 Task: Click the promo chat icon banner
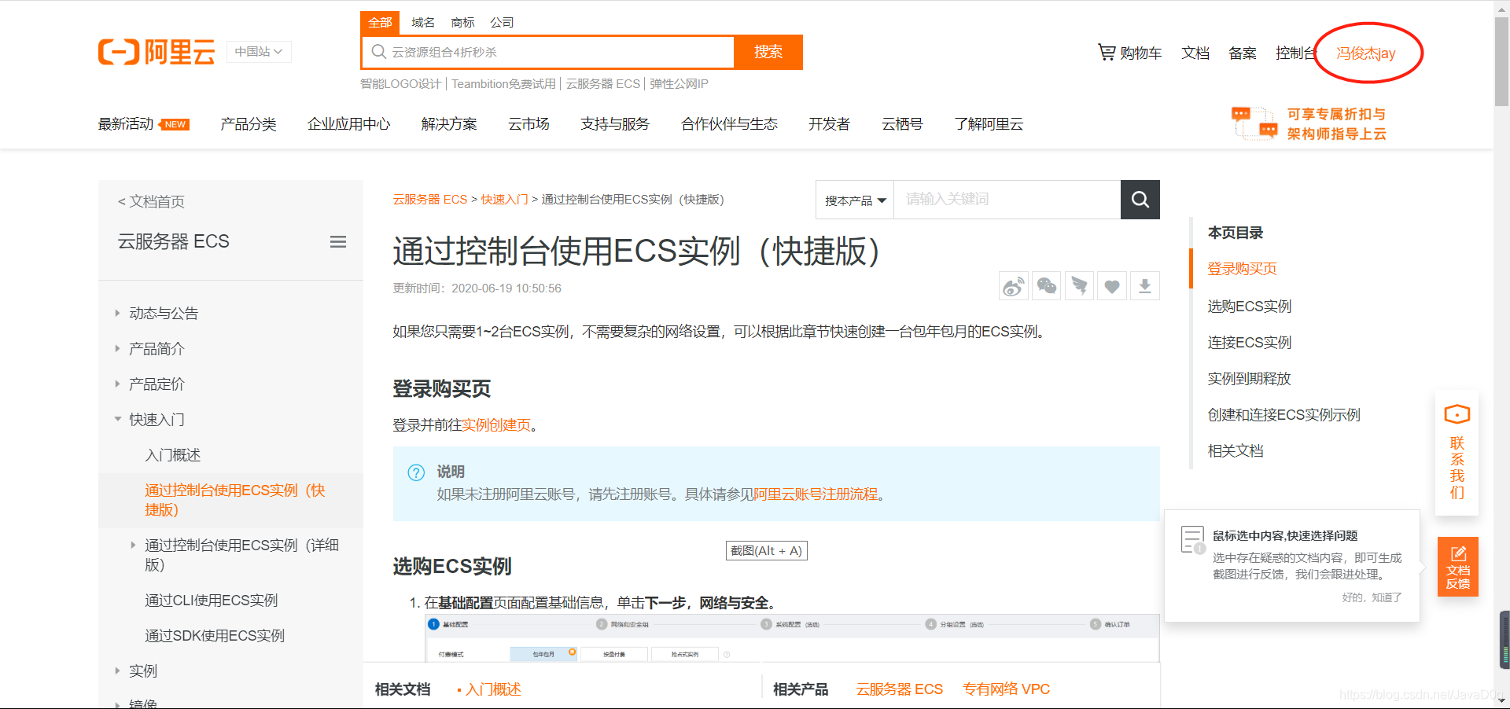(1254, 123)
